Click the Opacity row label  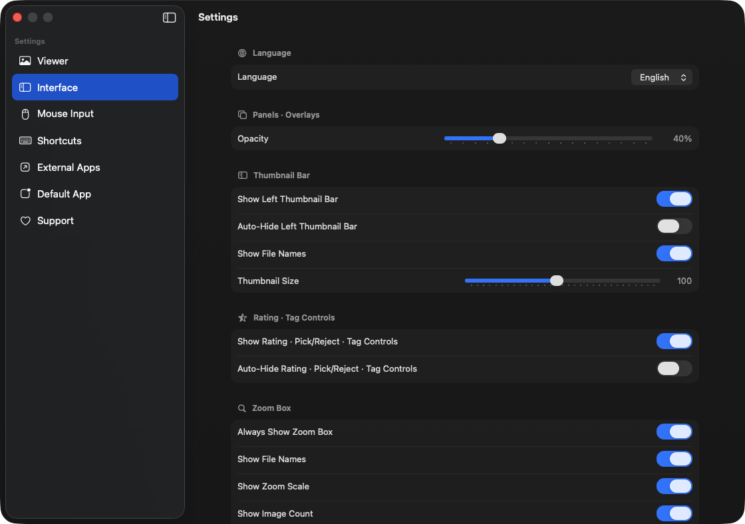click(253, 139)
